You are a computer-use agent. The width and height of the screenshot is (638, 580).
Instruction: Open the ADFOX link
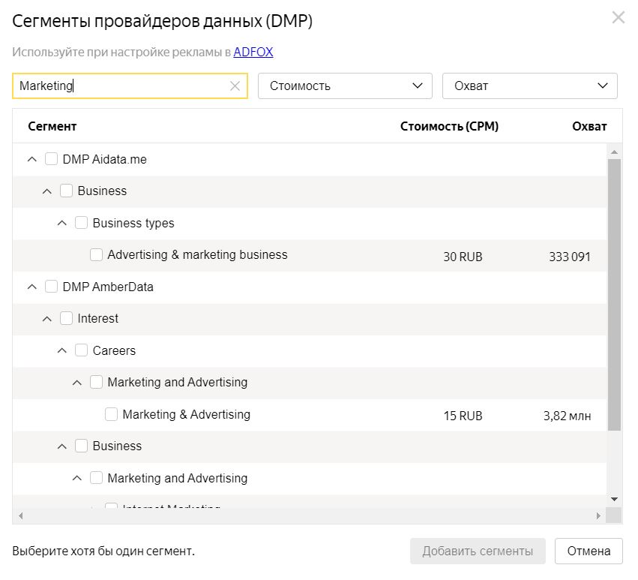[x=253, y=52]
